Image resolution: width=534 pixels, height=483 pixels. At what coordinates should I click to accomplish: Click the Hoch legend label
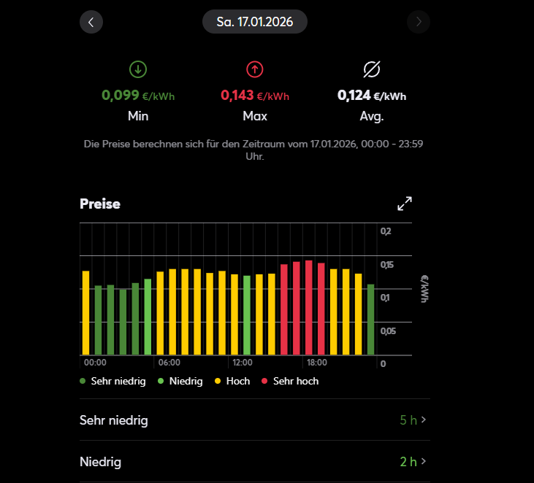pyautogui.click(x=238, y=381)
